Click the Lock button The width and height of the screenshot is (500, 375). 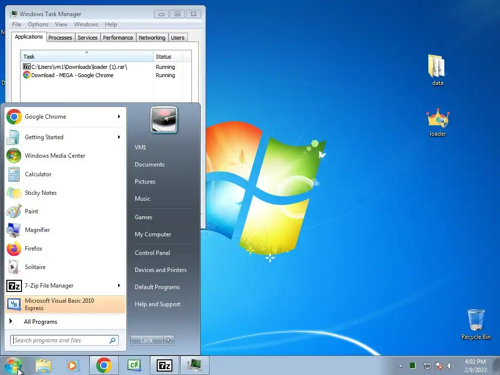pos(146,340)
